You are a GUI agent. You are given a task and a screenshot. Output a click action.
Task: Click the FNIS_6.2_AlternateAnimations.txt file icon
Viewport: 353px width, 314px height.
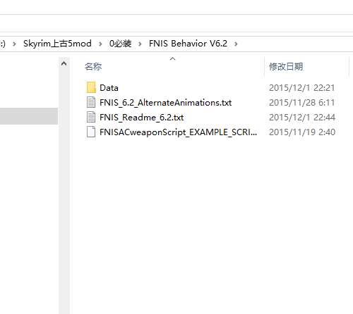(91, 102)
